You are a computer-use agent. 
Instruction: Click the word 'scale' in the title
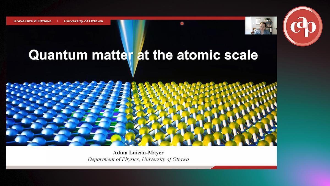[244, 55]
